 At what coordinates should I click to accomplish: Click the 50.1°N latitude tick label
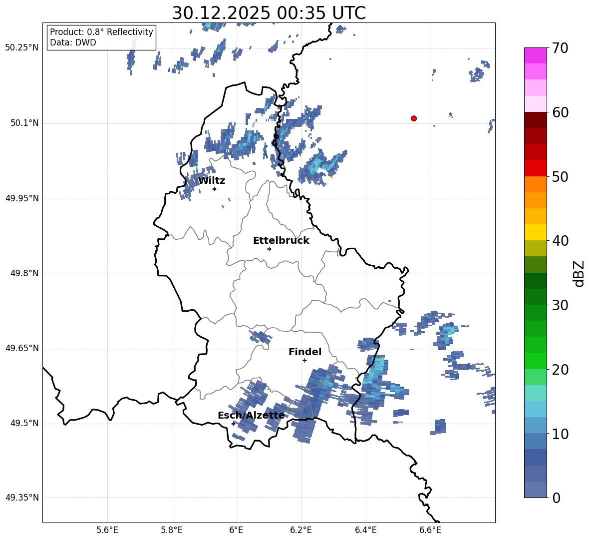[24, 123]
